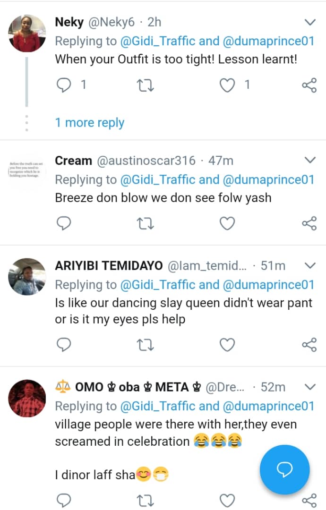This screenshot has height=510, width=326.
Task: Share ARIYIBI TEMIDAYO's tweet
Action: [309, 346]
